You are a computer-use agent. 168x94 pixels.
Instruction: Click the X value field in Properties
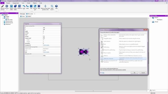(x=52, y=28)
